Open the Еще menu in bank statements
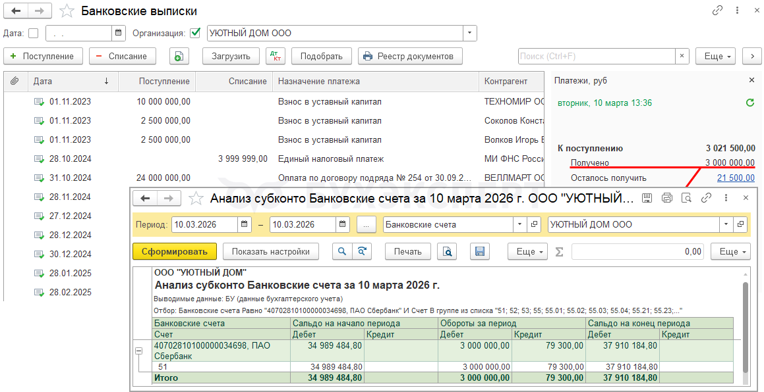764x392 pixels. tap(715, 56)
